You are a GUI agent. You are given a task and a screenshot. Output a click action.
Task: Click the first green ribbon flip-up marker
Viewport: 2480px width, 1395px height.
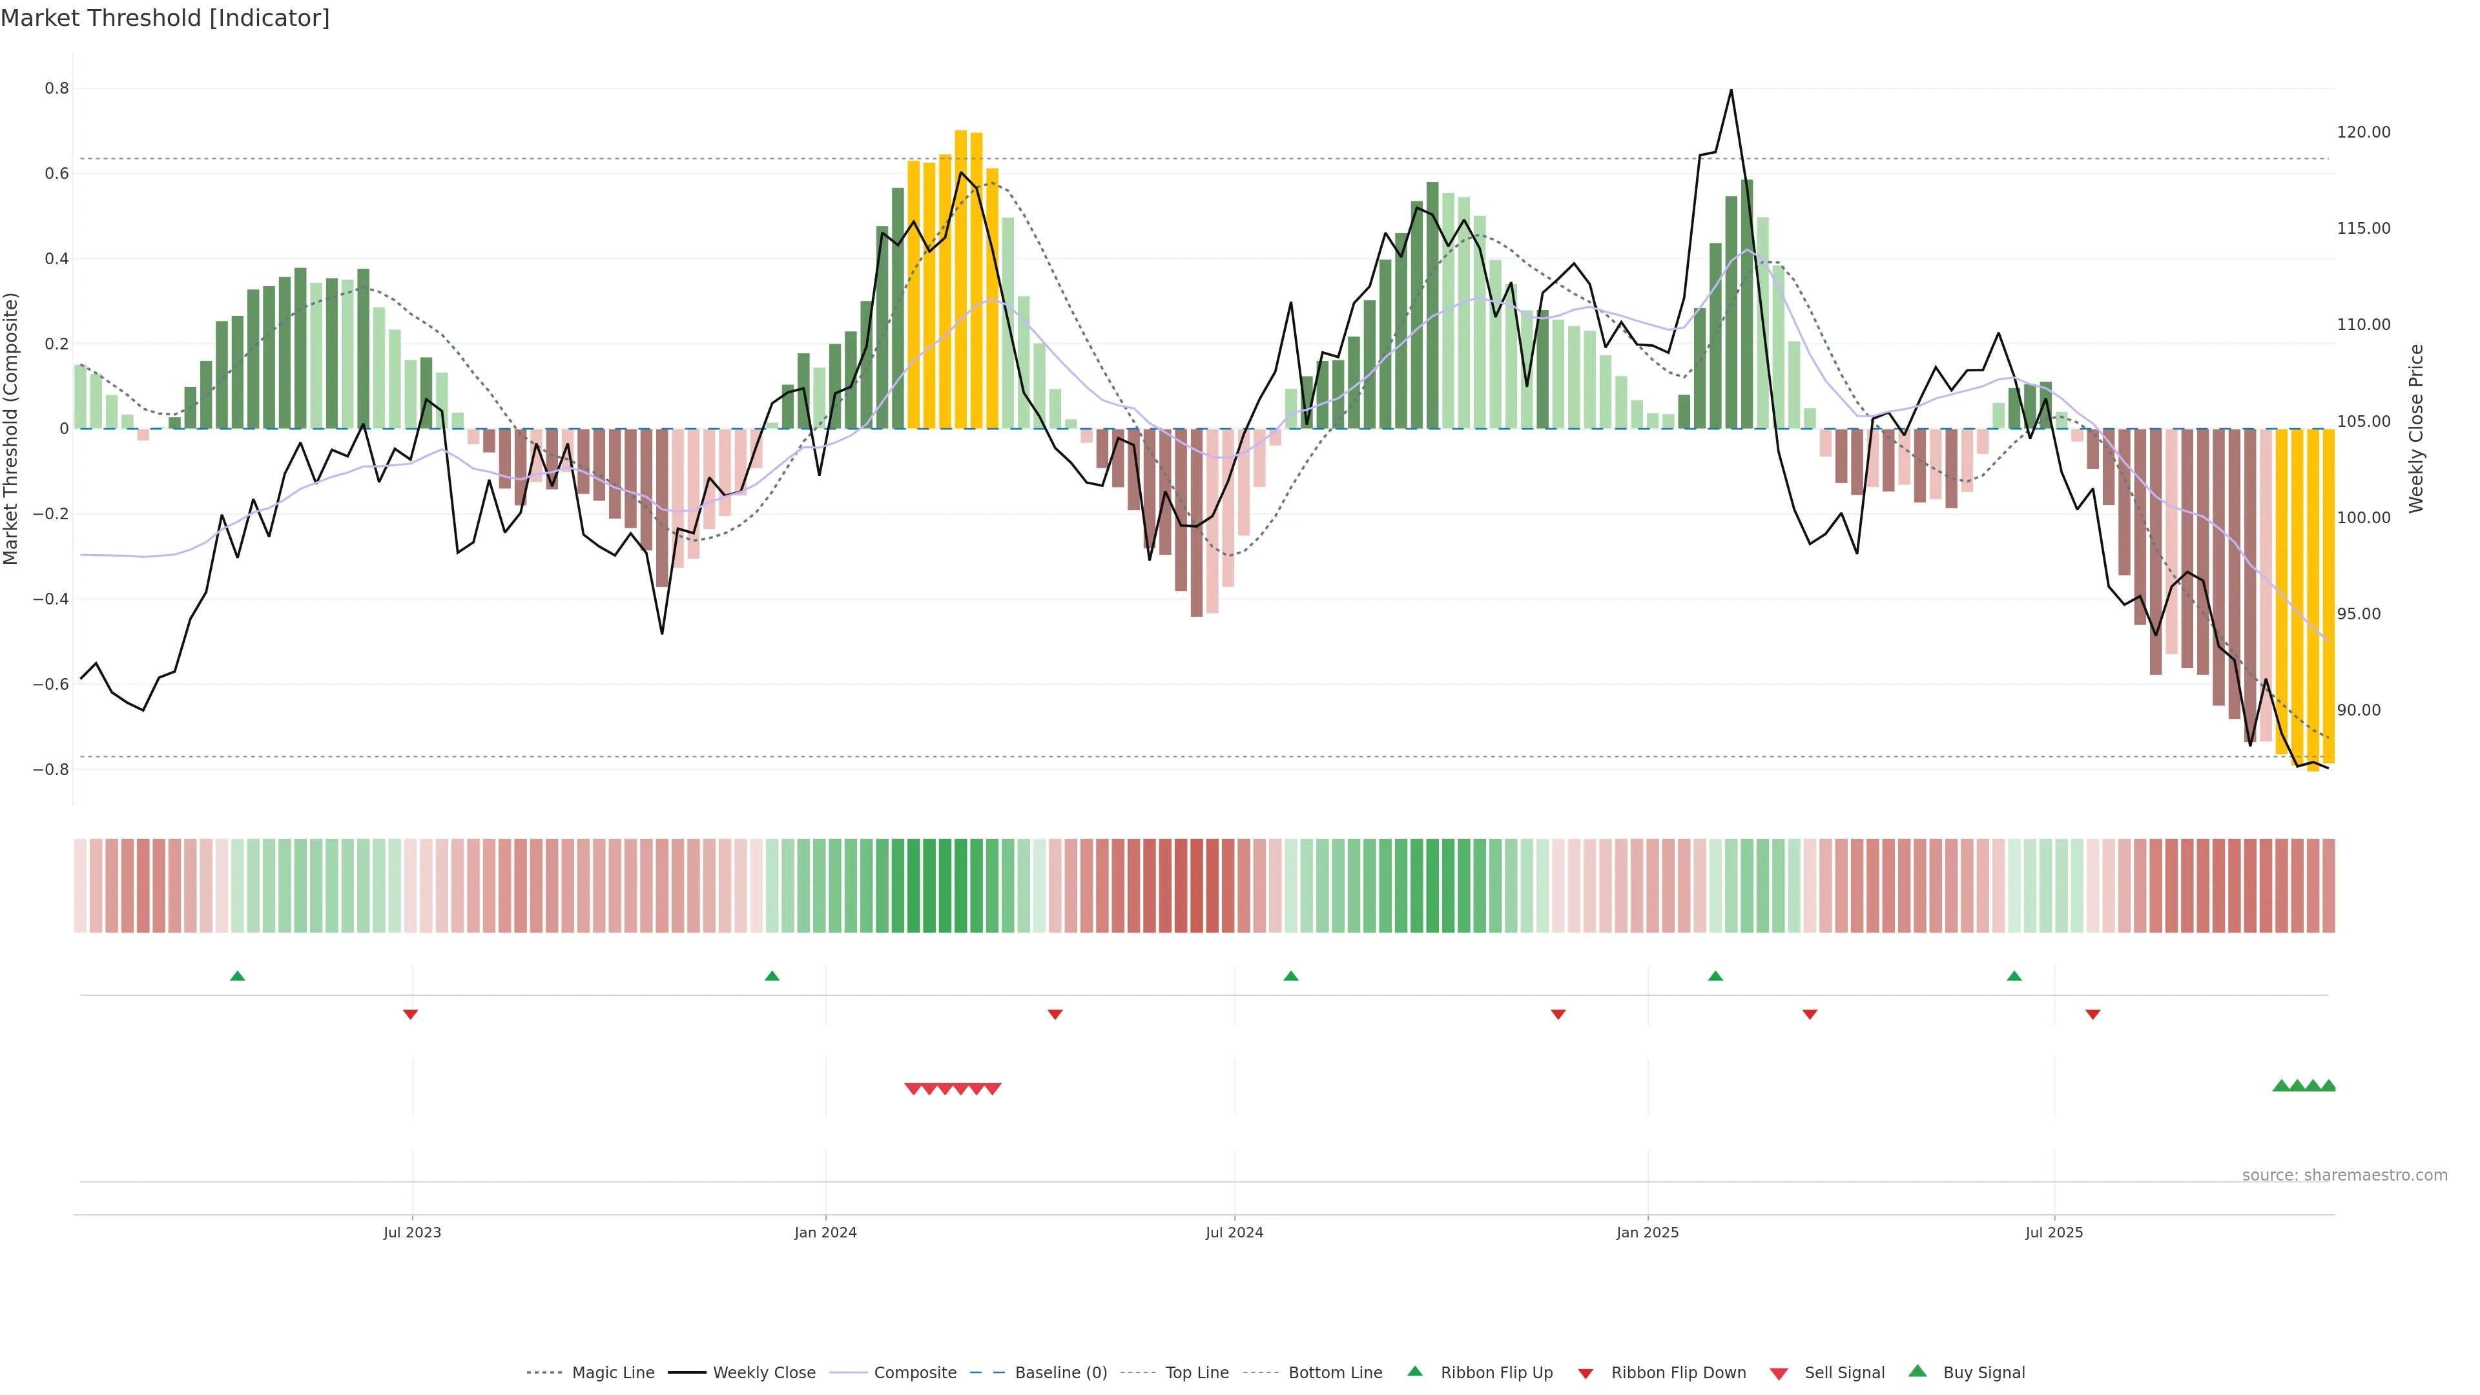click(x=238, y=976)
